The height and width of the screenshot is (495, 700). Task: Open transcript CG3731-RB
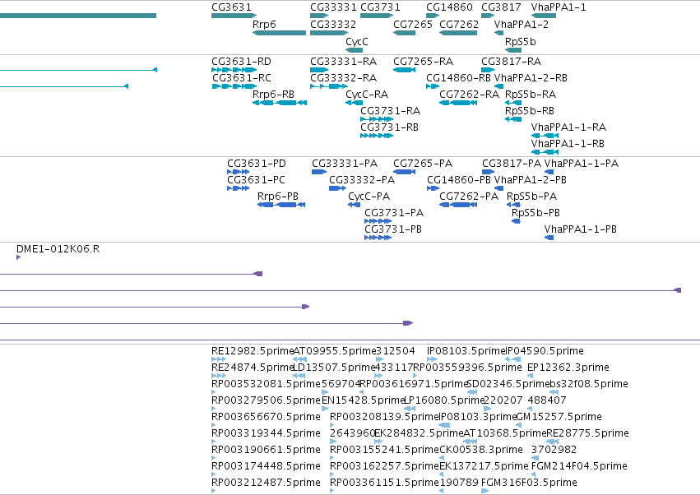389,127
